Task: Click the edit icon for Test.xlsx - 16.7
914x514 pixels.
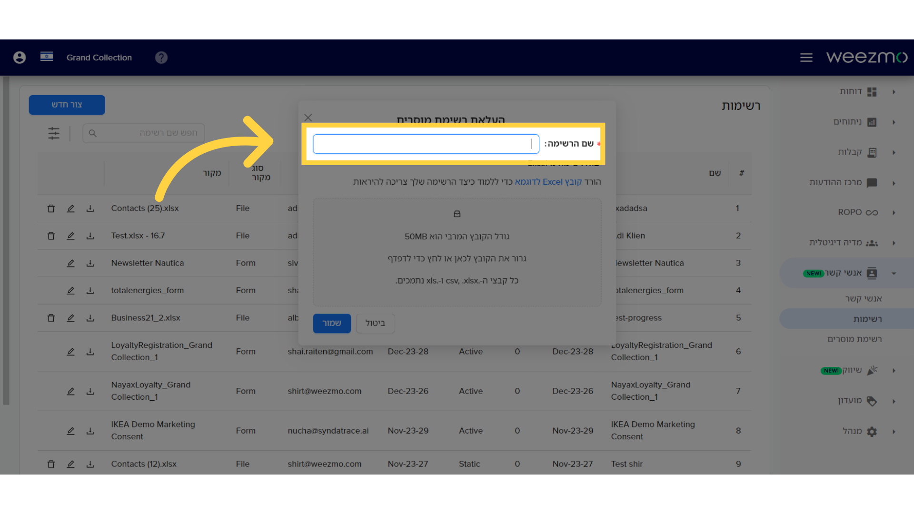Action: point(71,236)
